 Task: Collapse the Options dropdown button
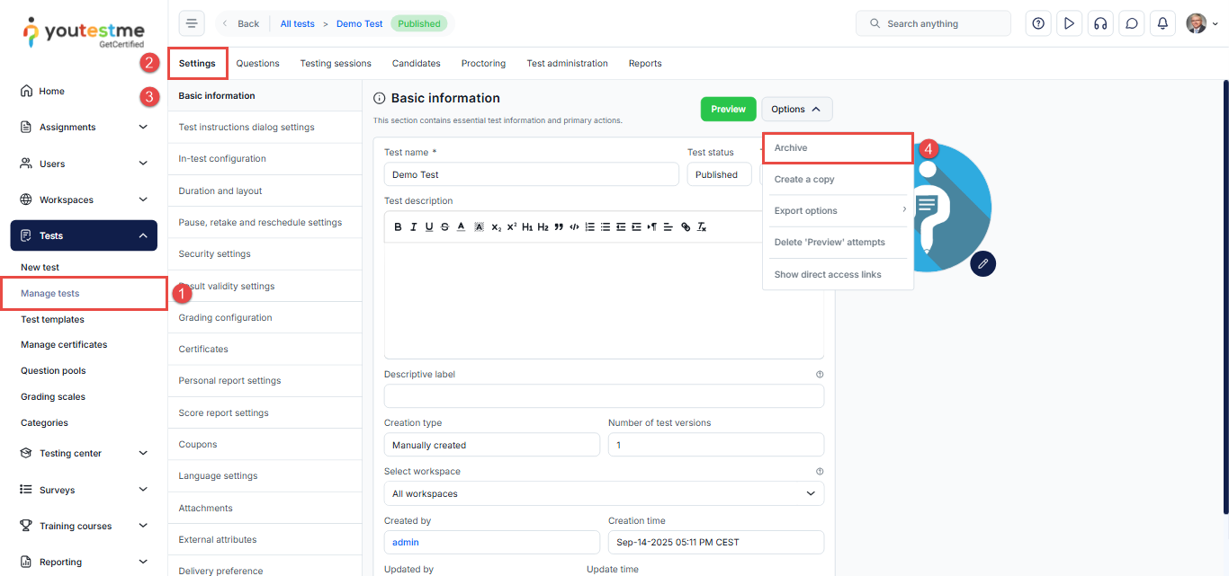796,109
